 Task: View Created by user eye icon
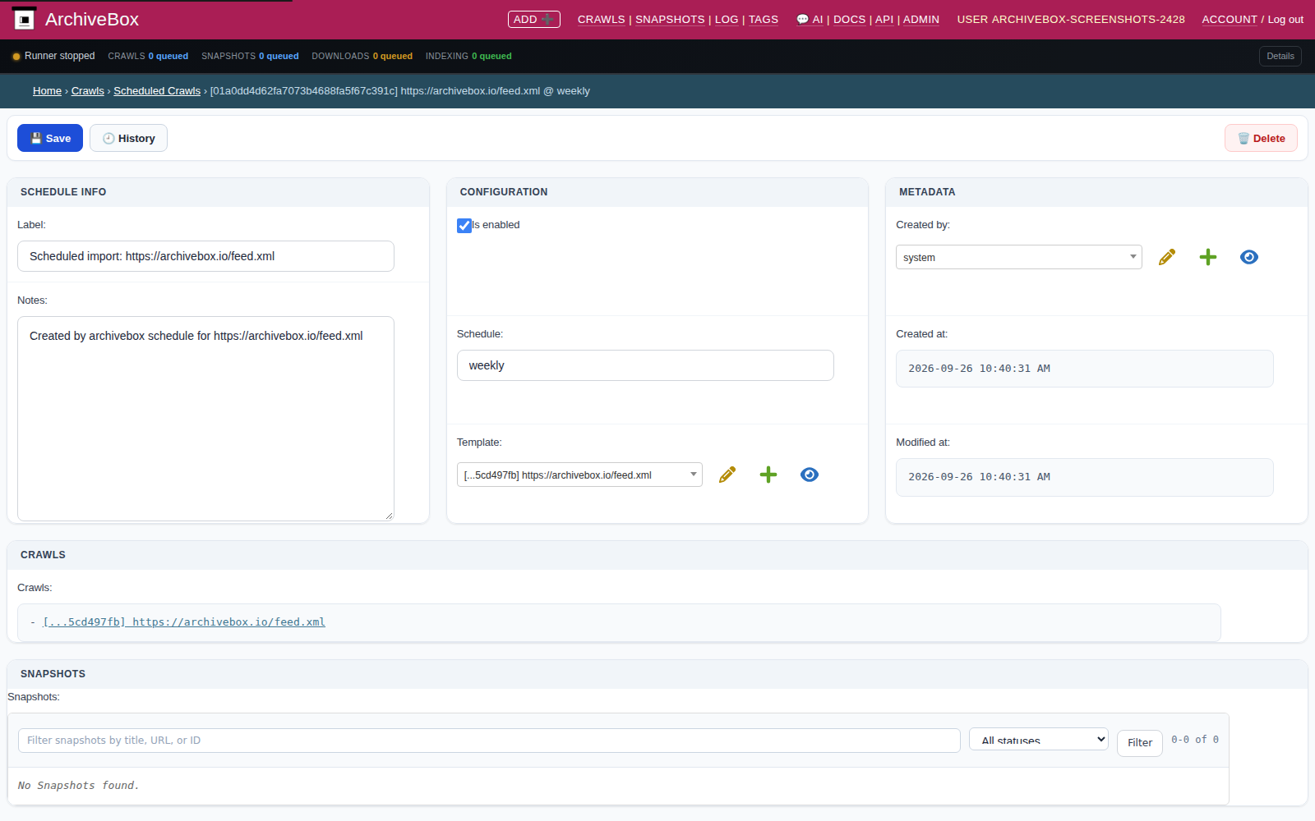(1249, 257)
